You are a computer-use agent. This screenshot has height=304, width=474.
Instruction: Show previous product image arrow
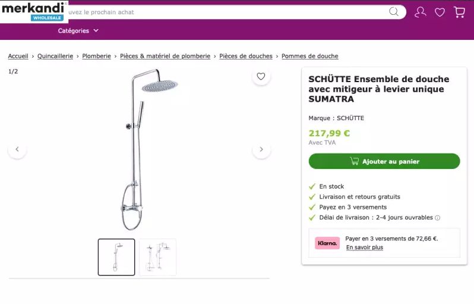pyautogui.click(x=17, y=149)
